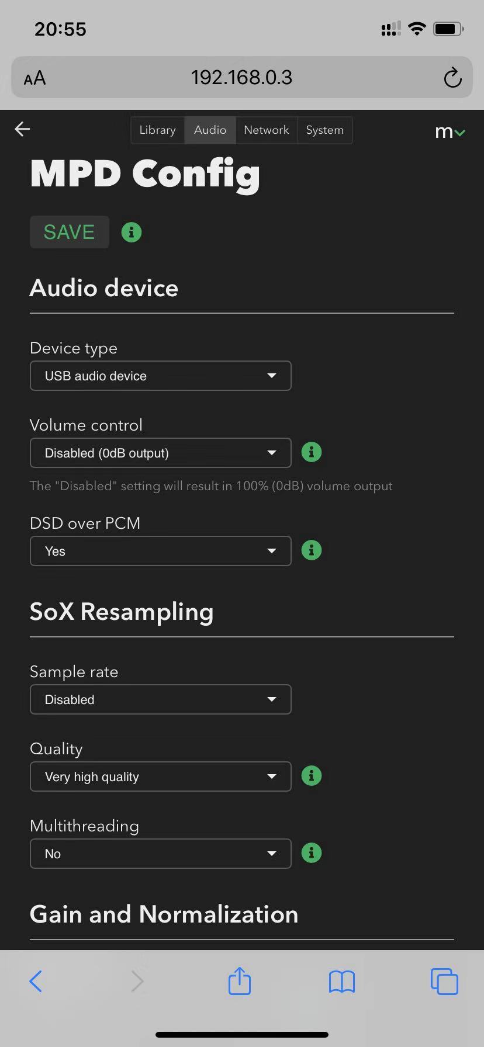Image resolution: width=484 pixels, height=1047 pixels.
Task: Switch to the Library tab
Action: click(x=157, y=130)
